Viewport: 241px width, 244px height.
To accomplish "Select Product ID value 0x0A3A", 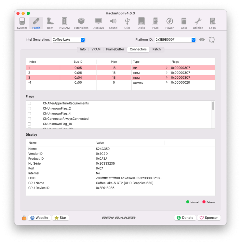I will click(101, 158).
